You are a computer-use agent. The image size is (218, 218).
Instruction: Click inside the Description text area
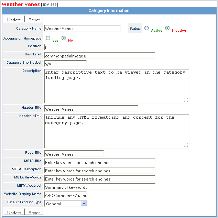click(116, 86)
